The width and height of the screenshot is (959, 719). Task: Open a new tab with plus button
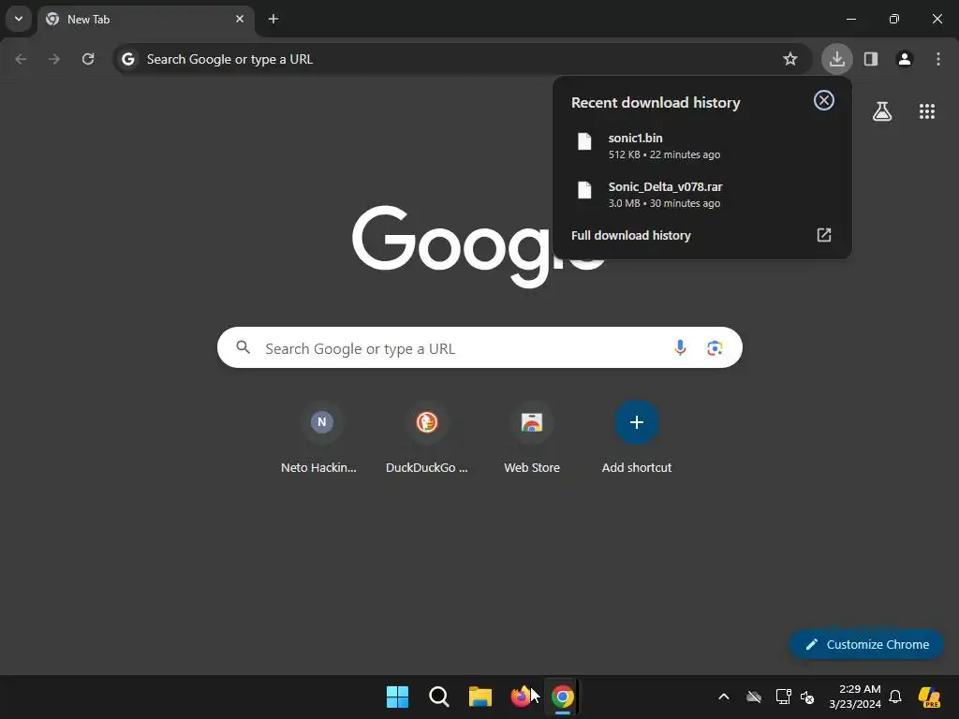[x=273, y=19]
